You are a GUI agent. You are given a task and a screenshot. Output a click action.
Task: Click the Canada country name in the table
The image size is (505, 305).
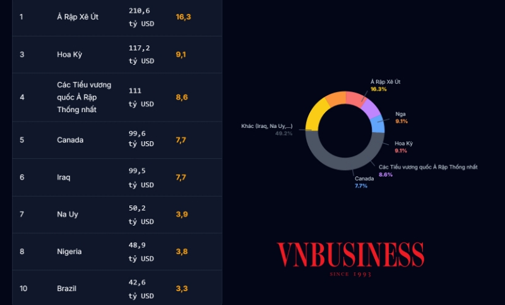coord(70,140)
